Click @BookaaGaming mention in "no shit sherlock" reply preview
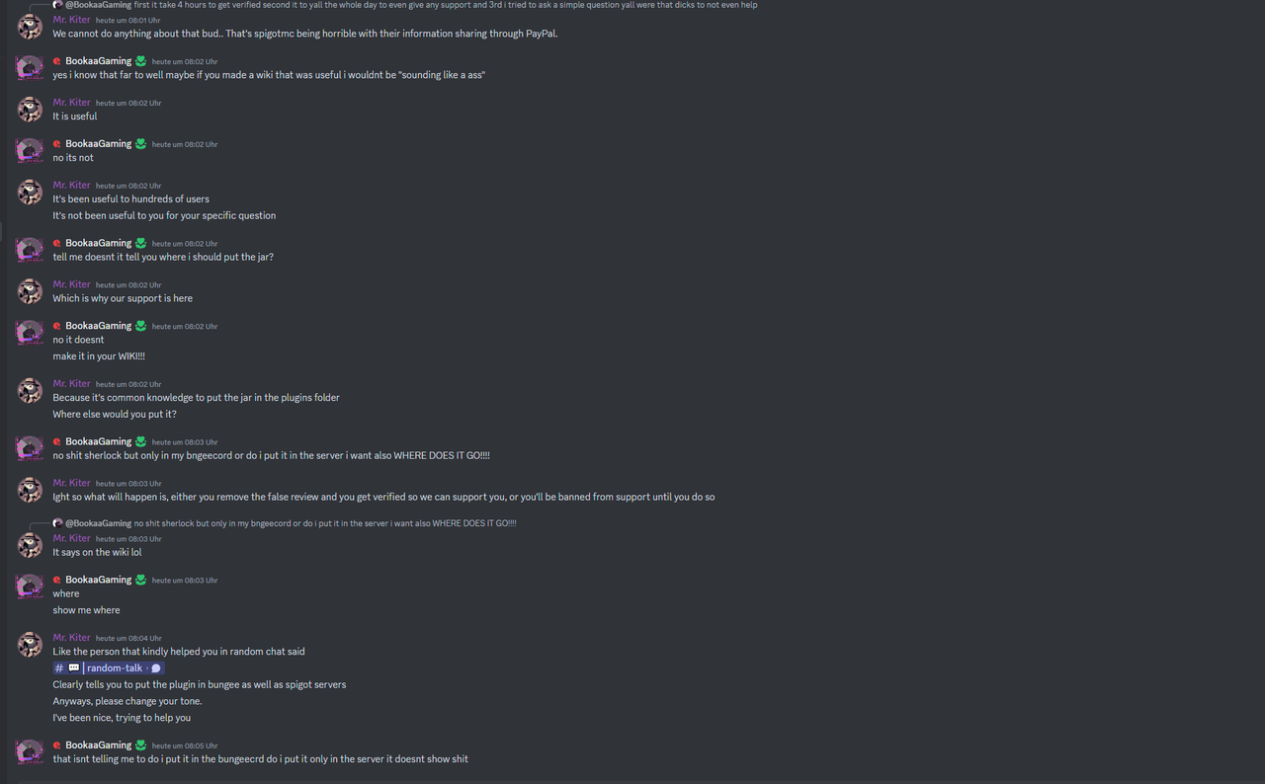1265x784 pixels. point(99,523)
